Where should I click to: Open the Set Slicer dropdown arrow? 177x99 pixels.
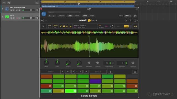(x=62, y=72)
